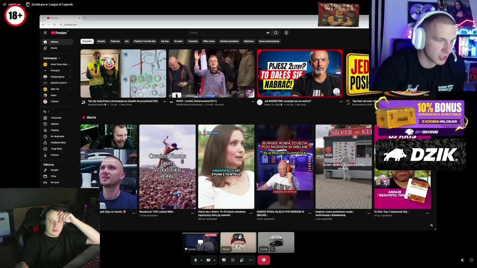Image resolution: width=477 pixels, height=268 pixels.
Task: Open the soundboard icon in call controls
Action: [241, 260]
